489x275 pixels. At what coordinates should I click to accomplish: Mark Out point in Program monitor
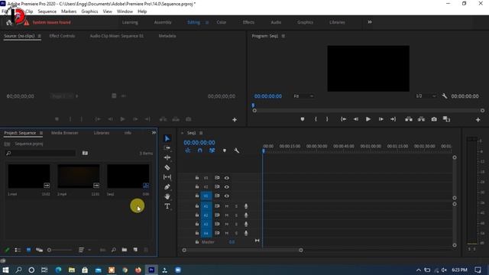coord(327,119)
